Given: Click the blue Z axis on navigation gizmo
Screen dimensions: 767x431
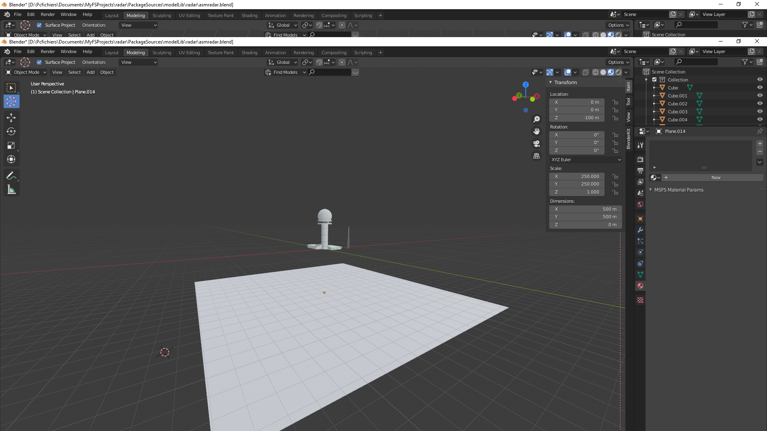Looking at the screenshot, I should pyautogui.click(x=526, y=85).
